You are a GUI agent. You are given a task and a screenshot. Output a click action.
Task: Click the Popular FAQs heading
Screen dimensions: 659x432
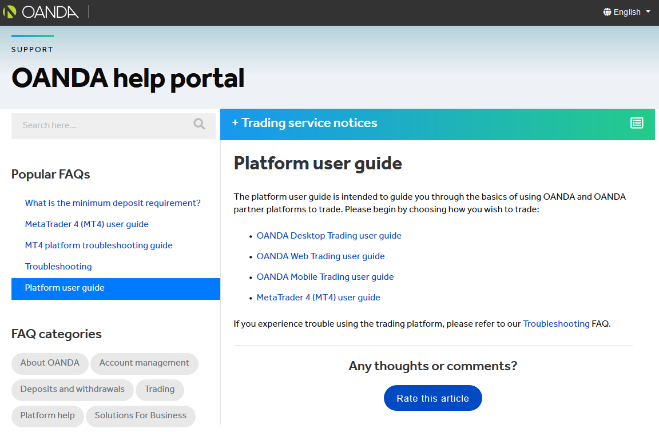pyautogui.click(x=50, y=175)
